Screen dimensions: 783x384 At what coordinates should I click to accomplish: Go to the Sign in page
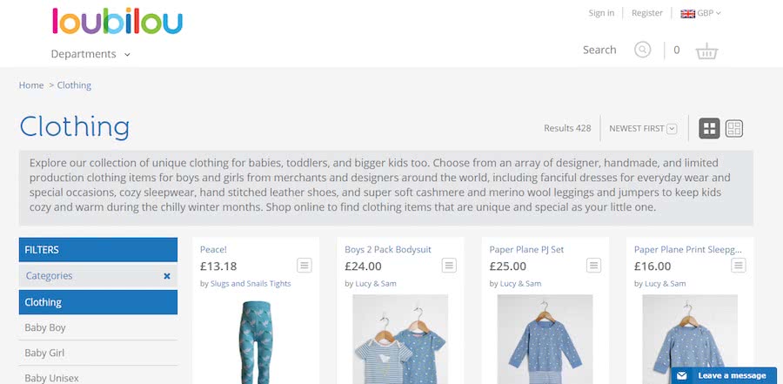tap(601, 13)
